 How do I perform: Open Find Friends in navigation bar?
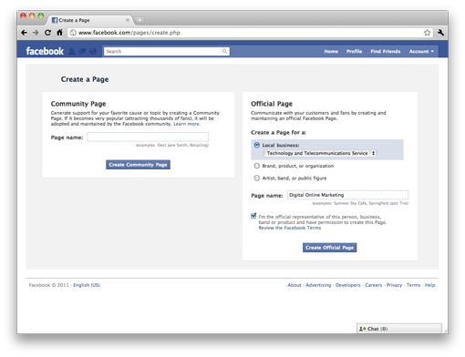pos(386,51)
